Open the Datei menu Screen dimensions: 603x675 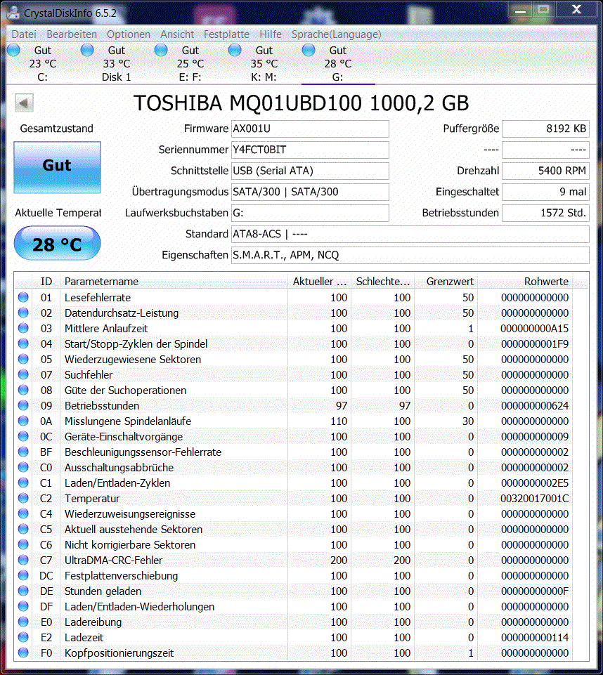[24, 34]
